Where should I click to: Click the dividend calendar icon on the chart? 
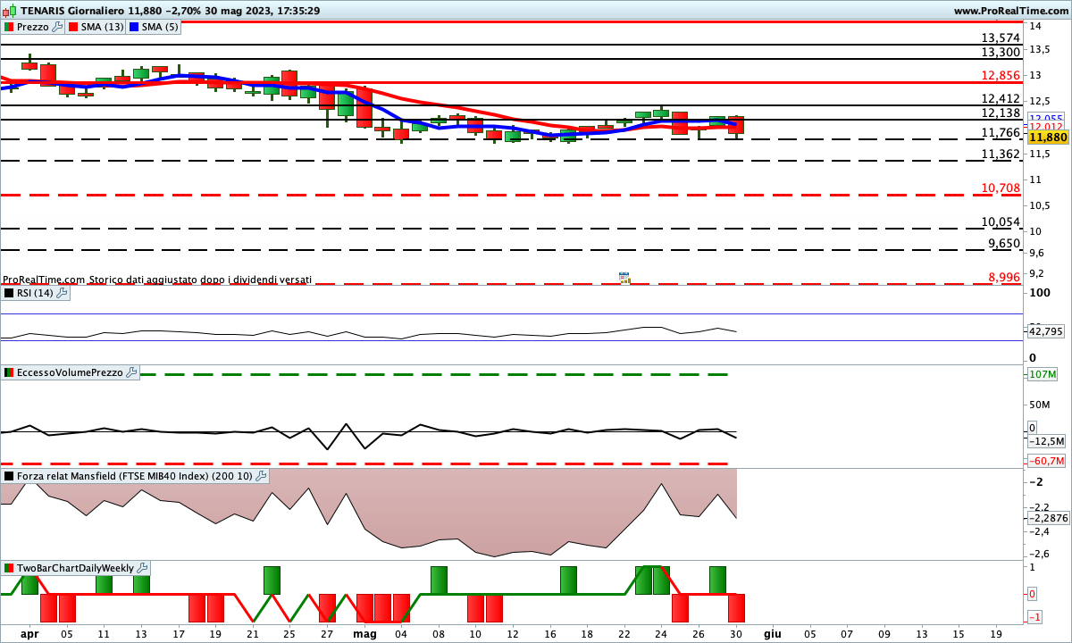tap(624, 279)
